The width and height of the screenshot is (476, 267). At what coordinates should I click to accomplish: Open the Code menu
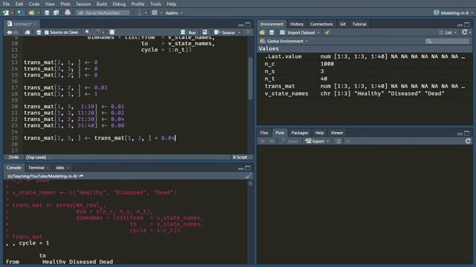pyautogui.click(x=34, y=4)
